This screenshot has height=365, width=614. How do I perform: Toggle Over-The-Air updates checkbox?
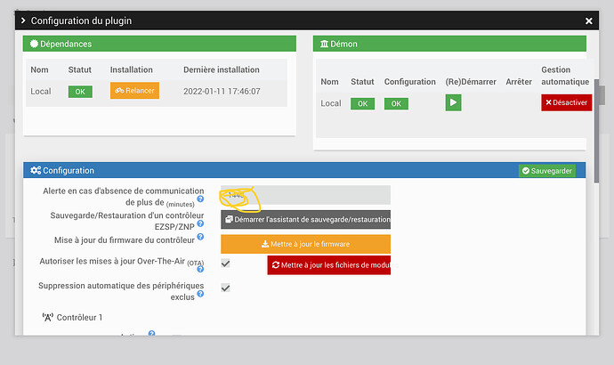(x=225, y=264)
